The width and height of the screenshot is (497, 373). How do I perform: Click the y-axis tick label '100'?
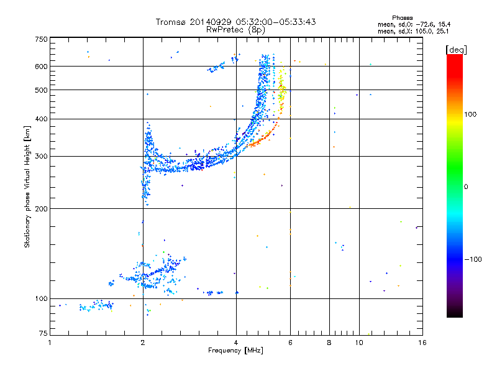pyautogui.click(x=41, y=299)
